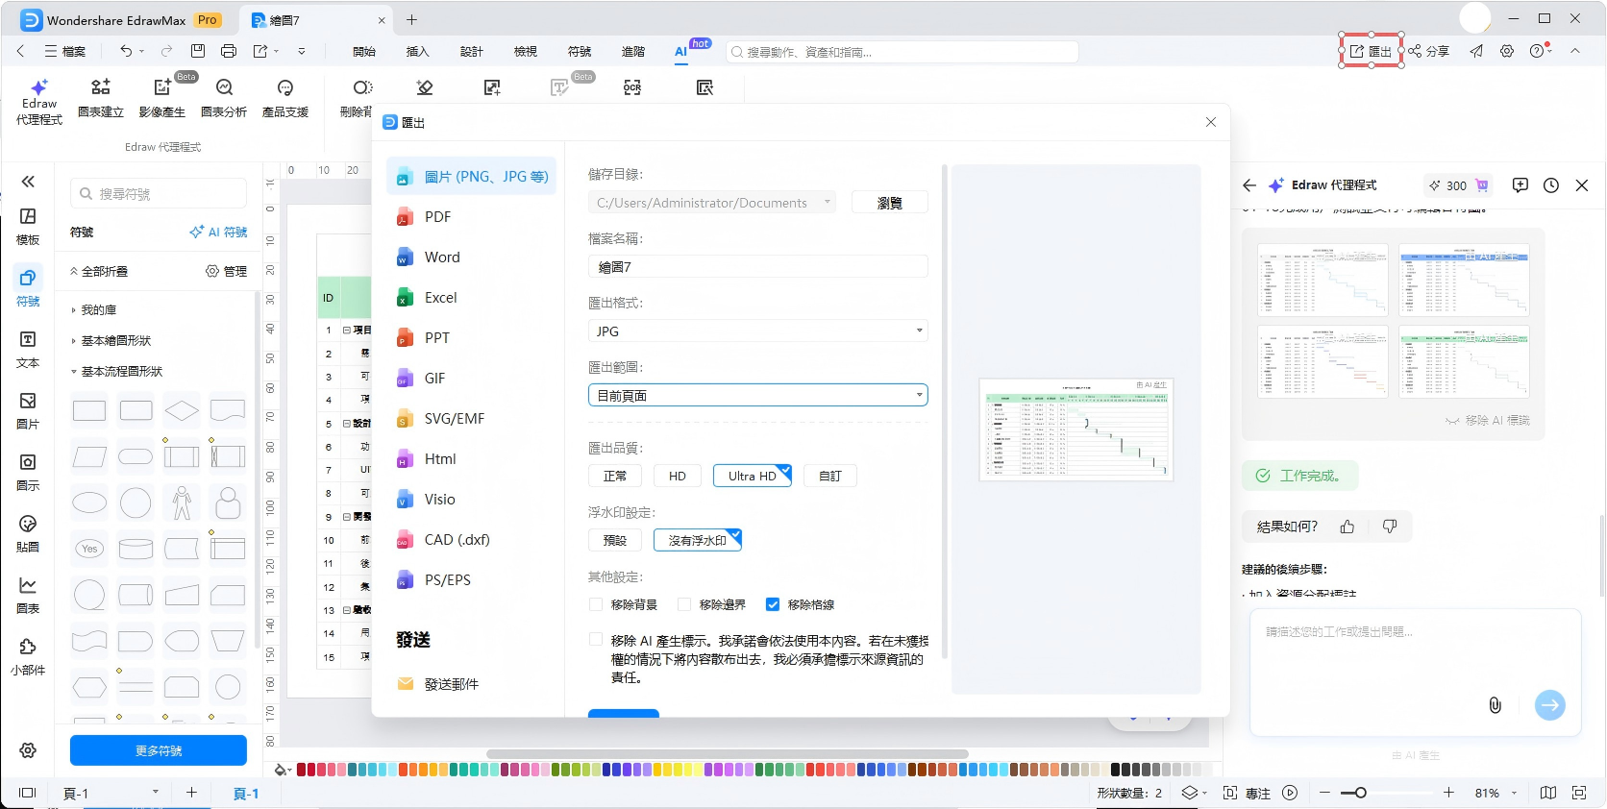This screenshot has height=809, width=1607.
Task: Click the 匯出 export button in title bar
Action: click(x=1372, y=51)
